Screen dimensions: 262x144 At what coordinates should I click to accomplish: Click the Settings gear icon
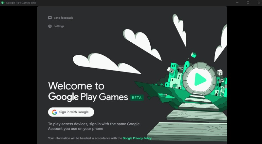click(x=50, y=26)
